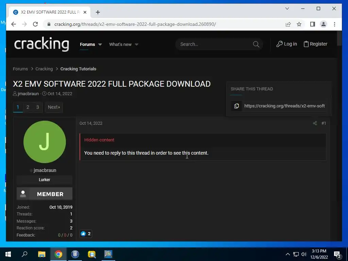Click the padlock site info icon
Screen dimensions: 348x261
pyautogui.click(x=49, y=24)
